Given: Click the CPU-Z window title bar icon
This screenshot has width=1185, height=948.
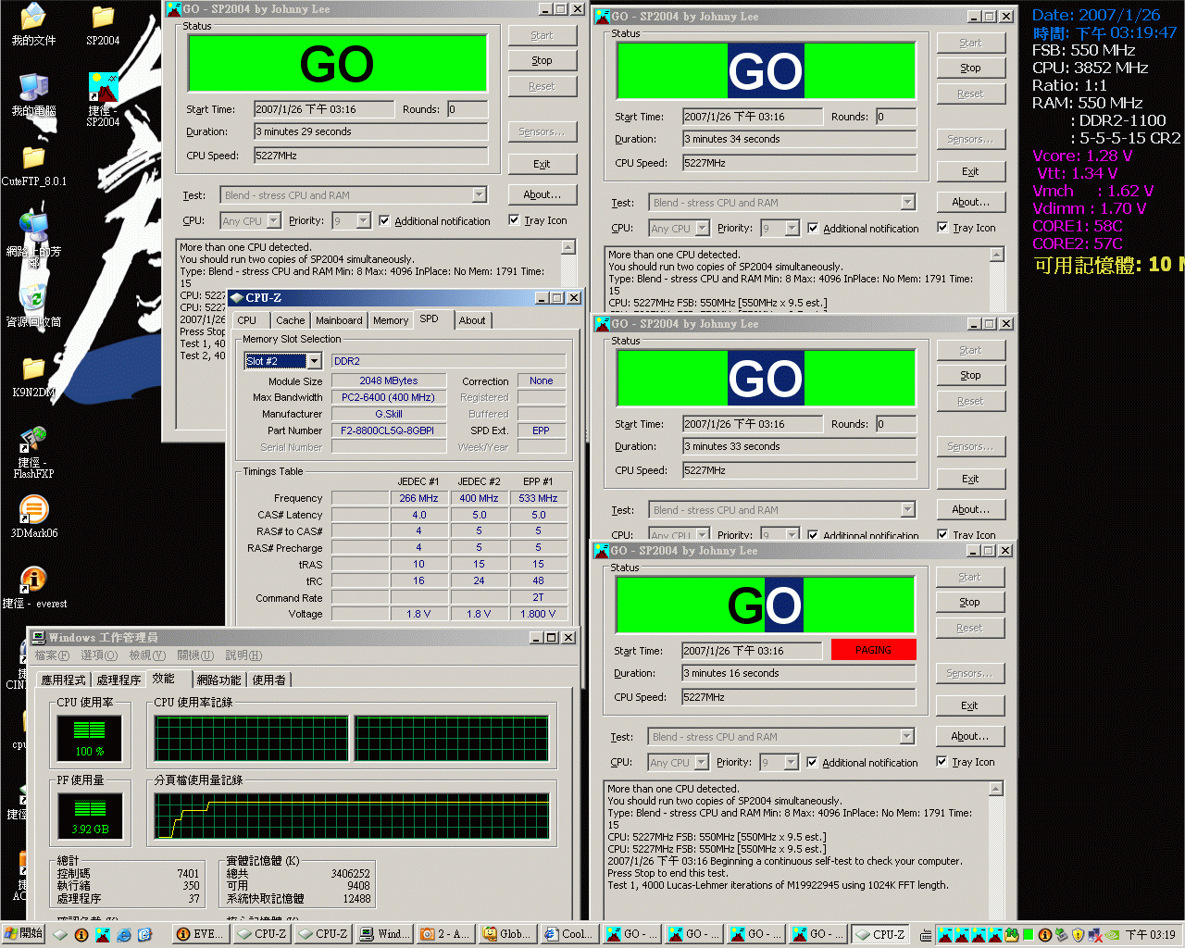Looking at the screenshot, I should 237,298.
